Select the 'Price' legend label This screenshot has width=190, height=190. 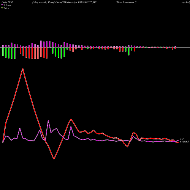pos(6,8)
